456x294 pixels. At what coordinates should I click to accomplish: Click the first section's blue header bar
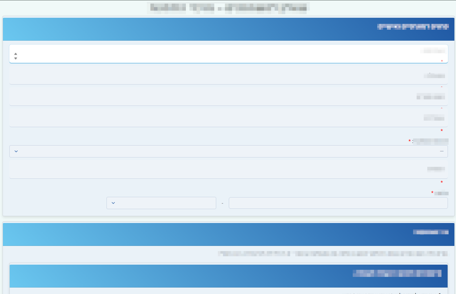tap(228, 29)
